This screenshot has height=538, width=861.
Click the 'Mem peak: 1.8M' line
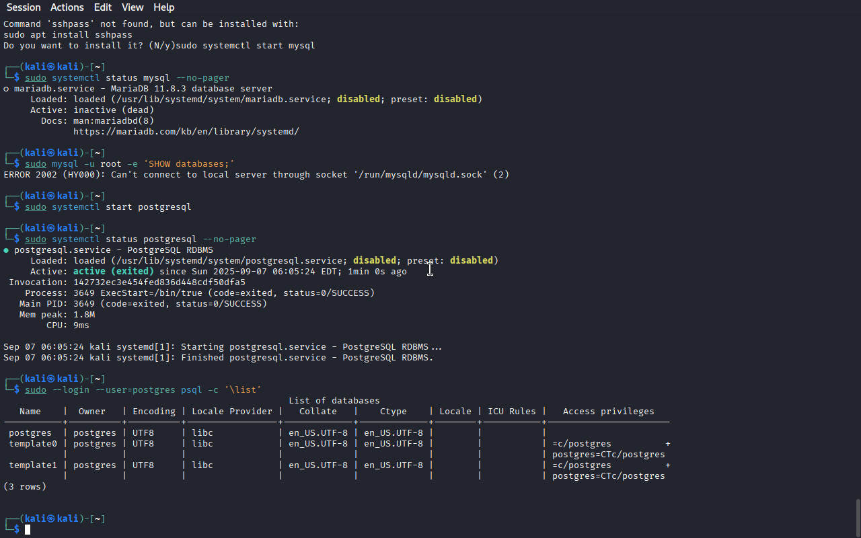coord(57,315)
